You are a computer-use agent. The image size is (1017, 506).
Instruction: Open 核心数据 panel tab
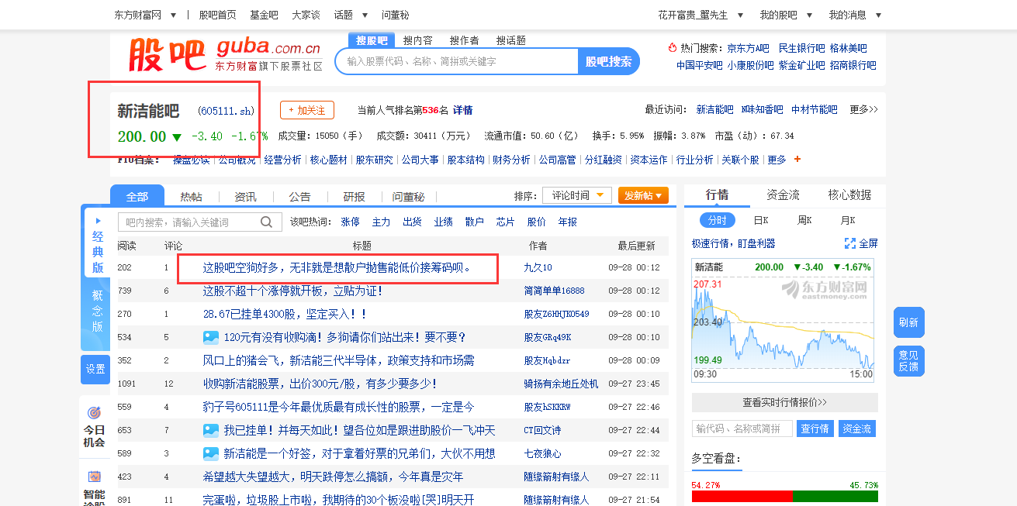coord(849,195)
